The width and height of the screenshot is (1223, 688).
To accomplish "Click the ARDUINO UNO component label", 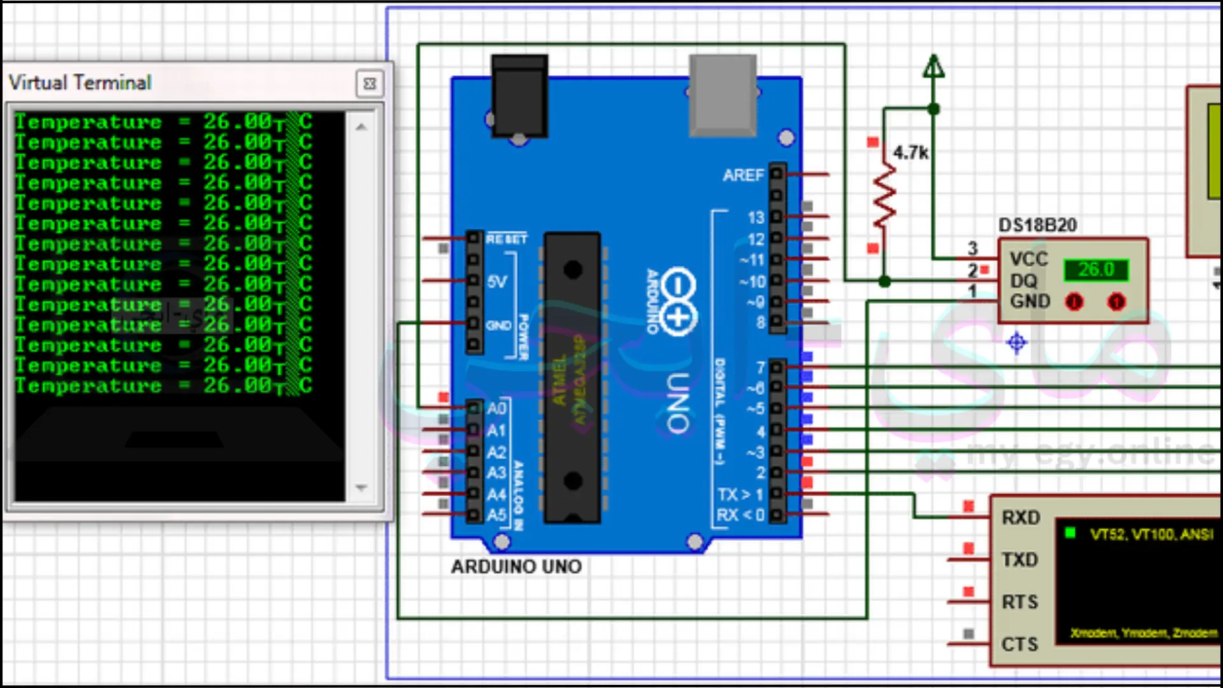I will pos(516,567).
